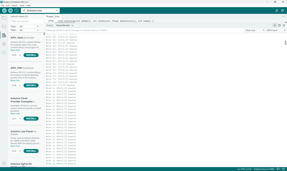Click the Serial Monitor vertical scrollbar thumb

pyautogui.click(x=285, y=43)
